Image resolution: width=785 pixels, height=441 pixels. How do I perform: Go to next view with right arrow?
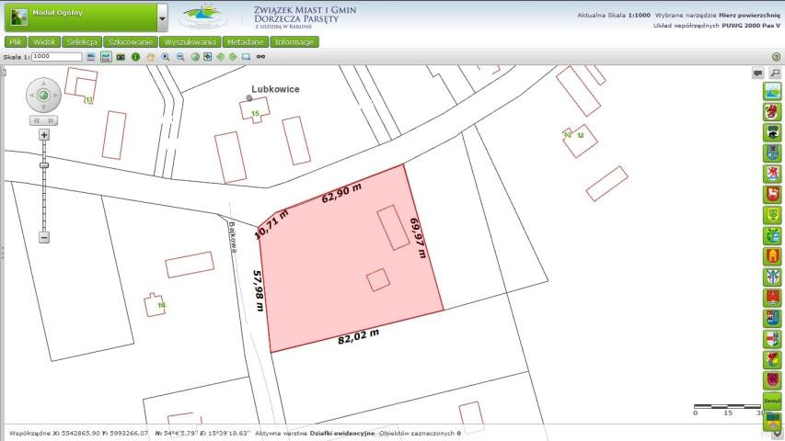tap(233, 57)
